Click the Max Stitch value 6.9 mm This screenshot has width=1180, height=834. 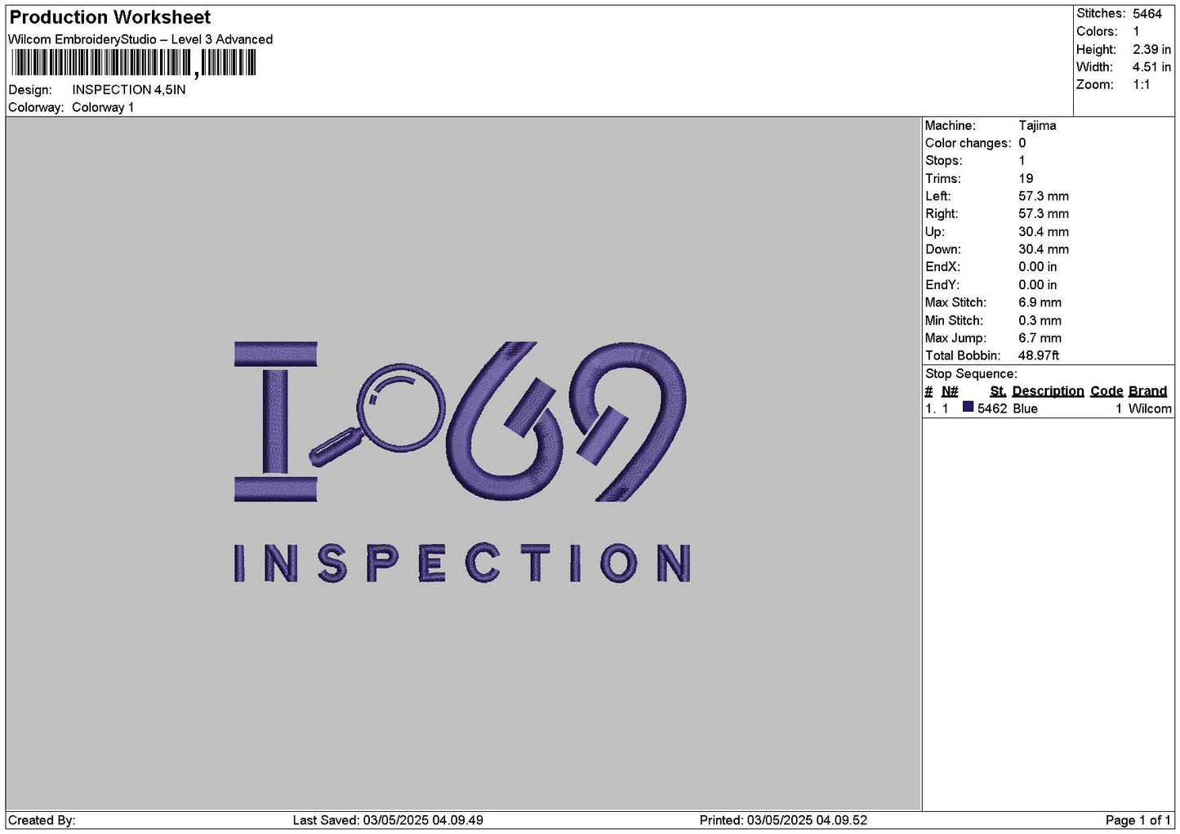1040,302
